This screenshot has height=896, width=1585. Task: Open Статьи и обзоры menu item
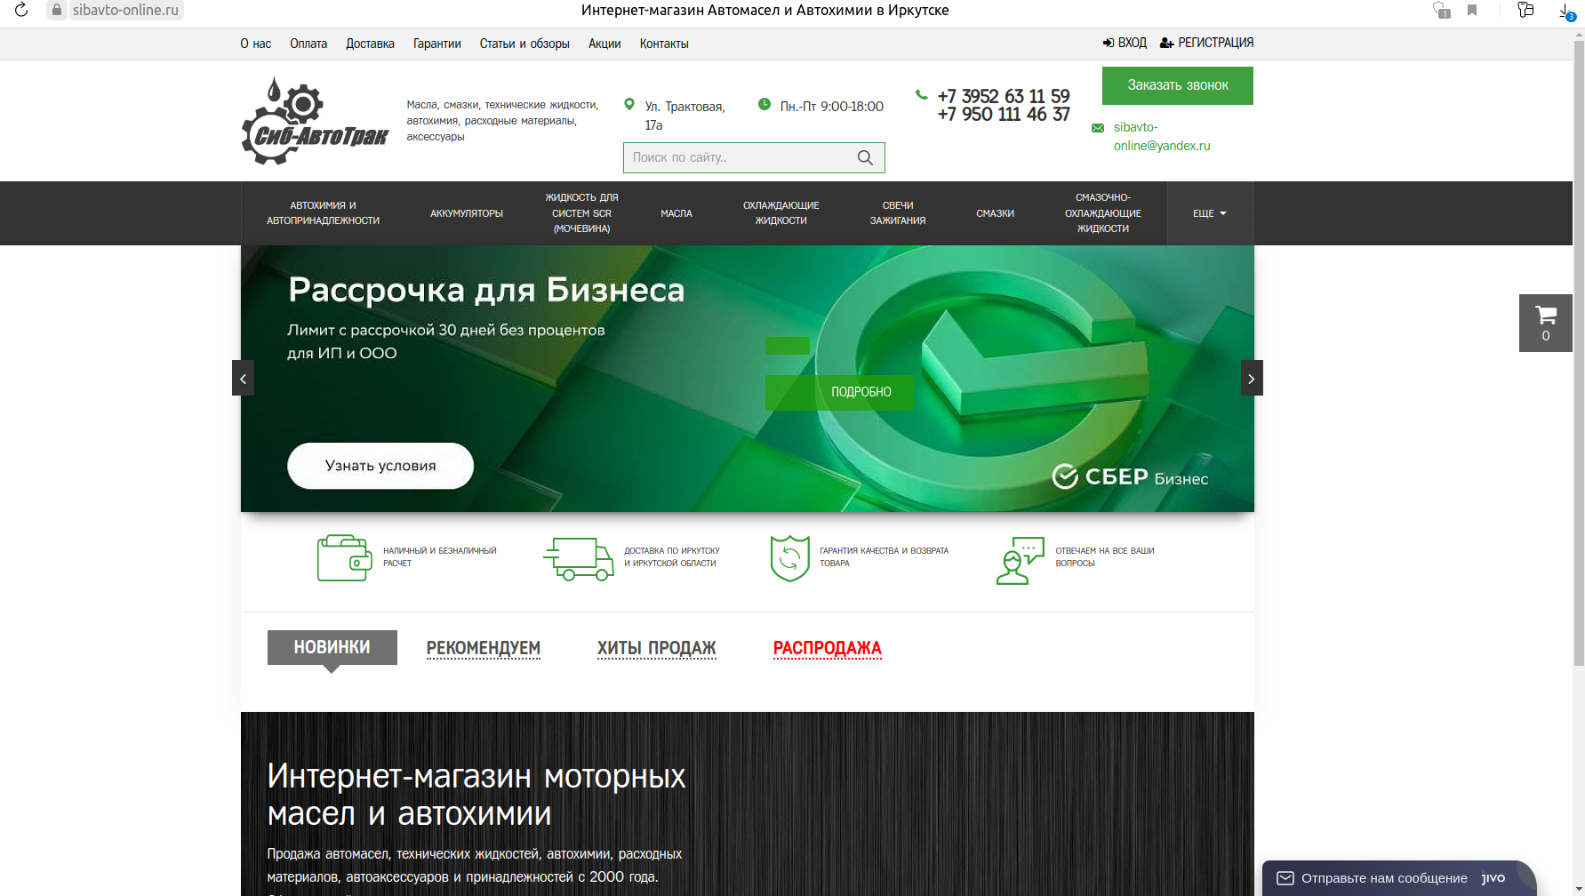pos(524,44)
